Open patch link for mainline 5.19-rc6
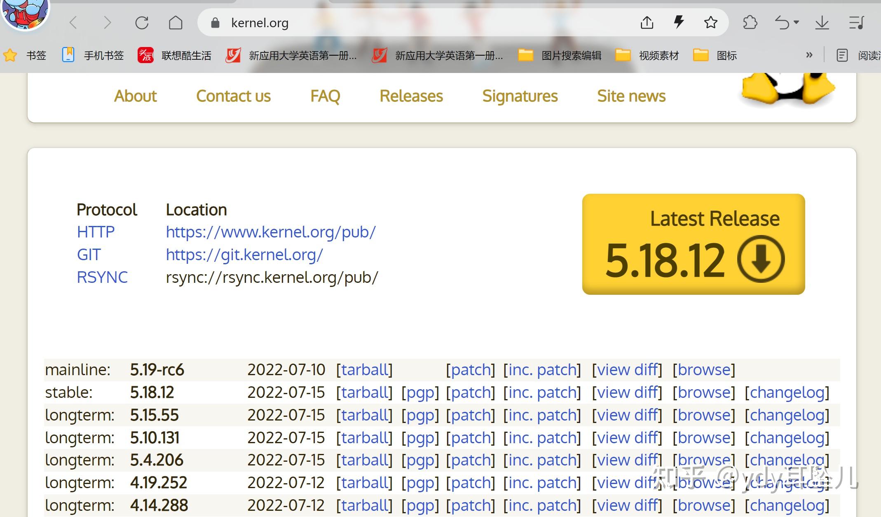Image resolution: width=881 pixels, height=517 pixels. [470, 370]
